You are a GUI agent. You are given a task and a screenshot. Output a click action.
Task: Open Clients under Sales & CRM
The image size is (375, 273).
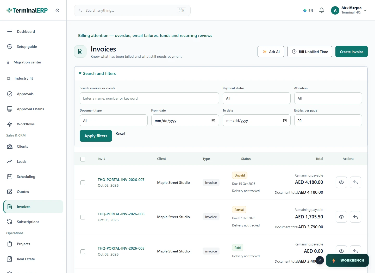click(33, 146)
